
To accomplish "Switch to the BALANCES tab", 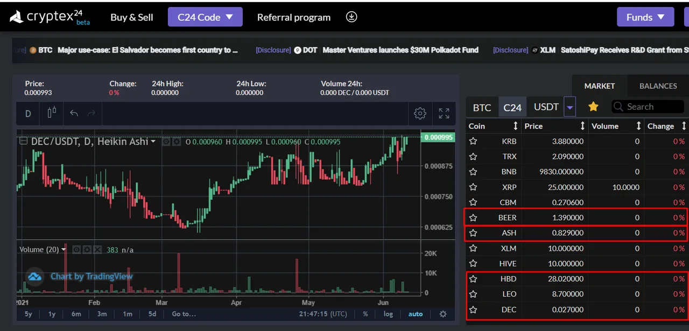I will tap(658, 86).
